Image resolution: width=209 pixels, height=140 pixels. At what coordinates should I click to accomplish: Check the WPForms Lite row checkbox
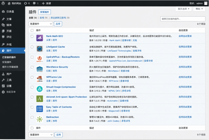click(x=32, y=77)
